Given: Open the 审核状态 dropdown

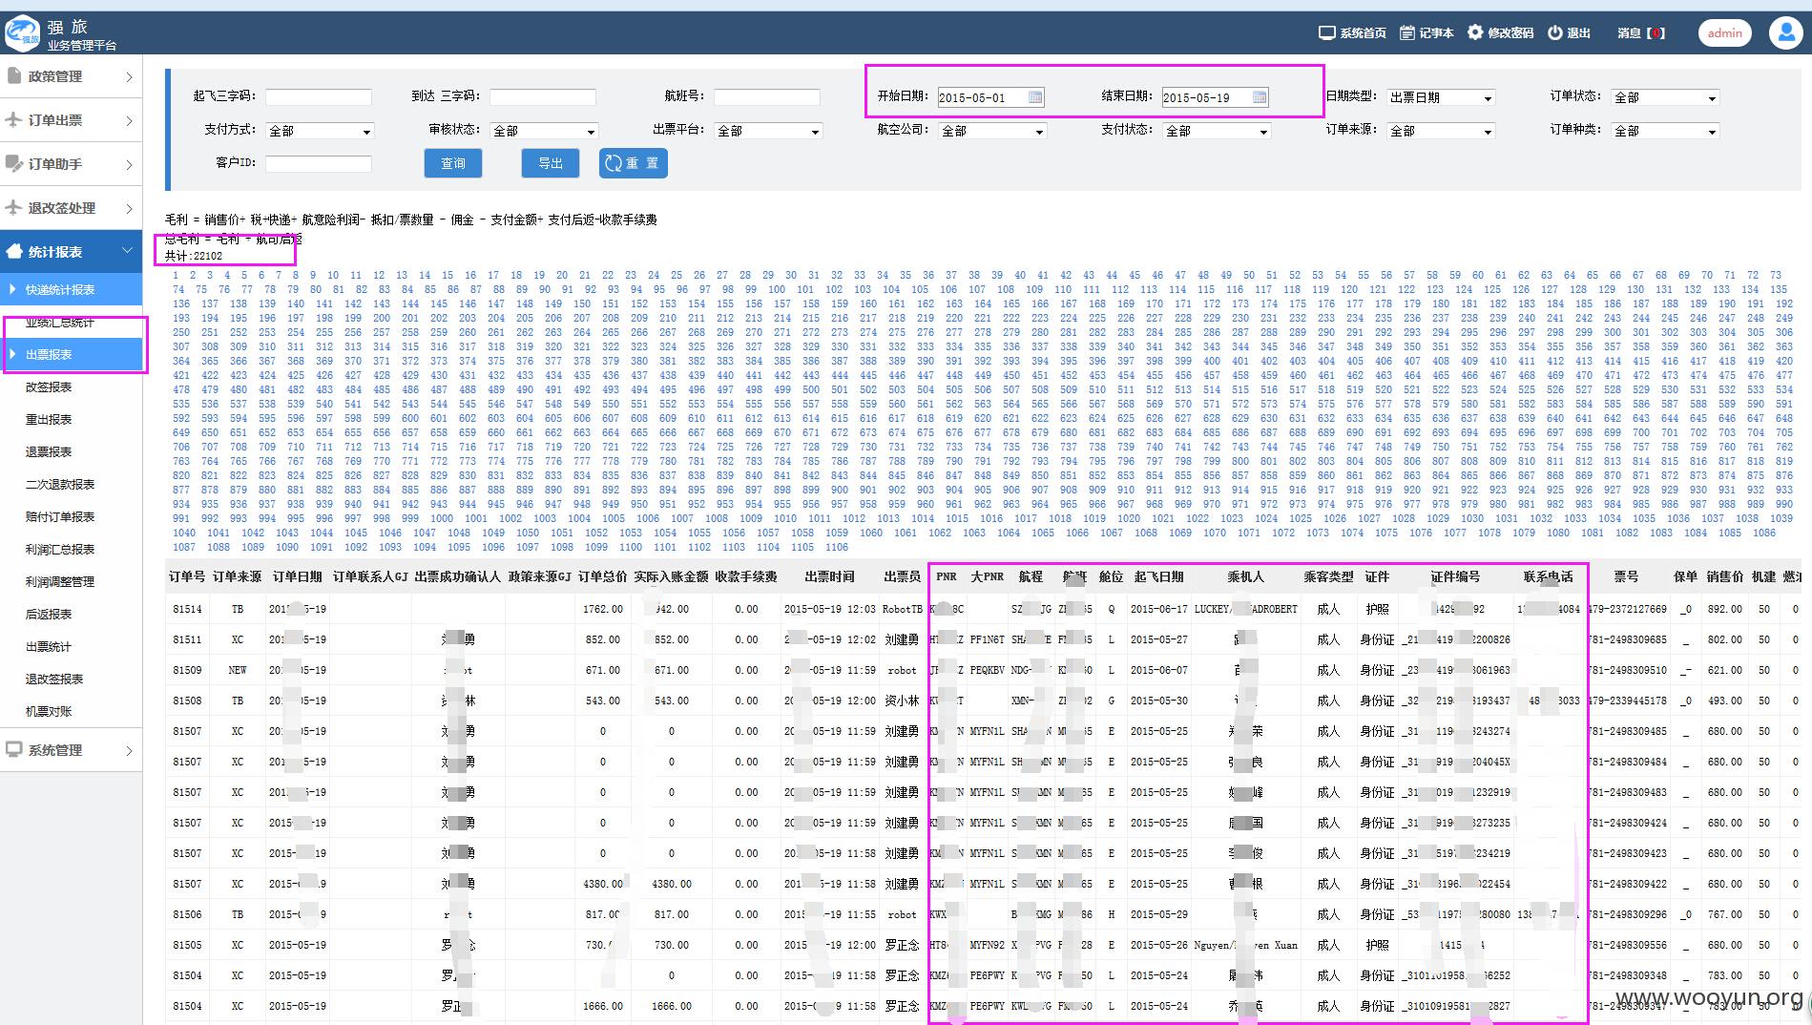Looking at the screenshot, I should coord(544,131).
